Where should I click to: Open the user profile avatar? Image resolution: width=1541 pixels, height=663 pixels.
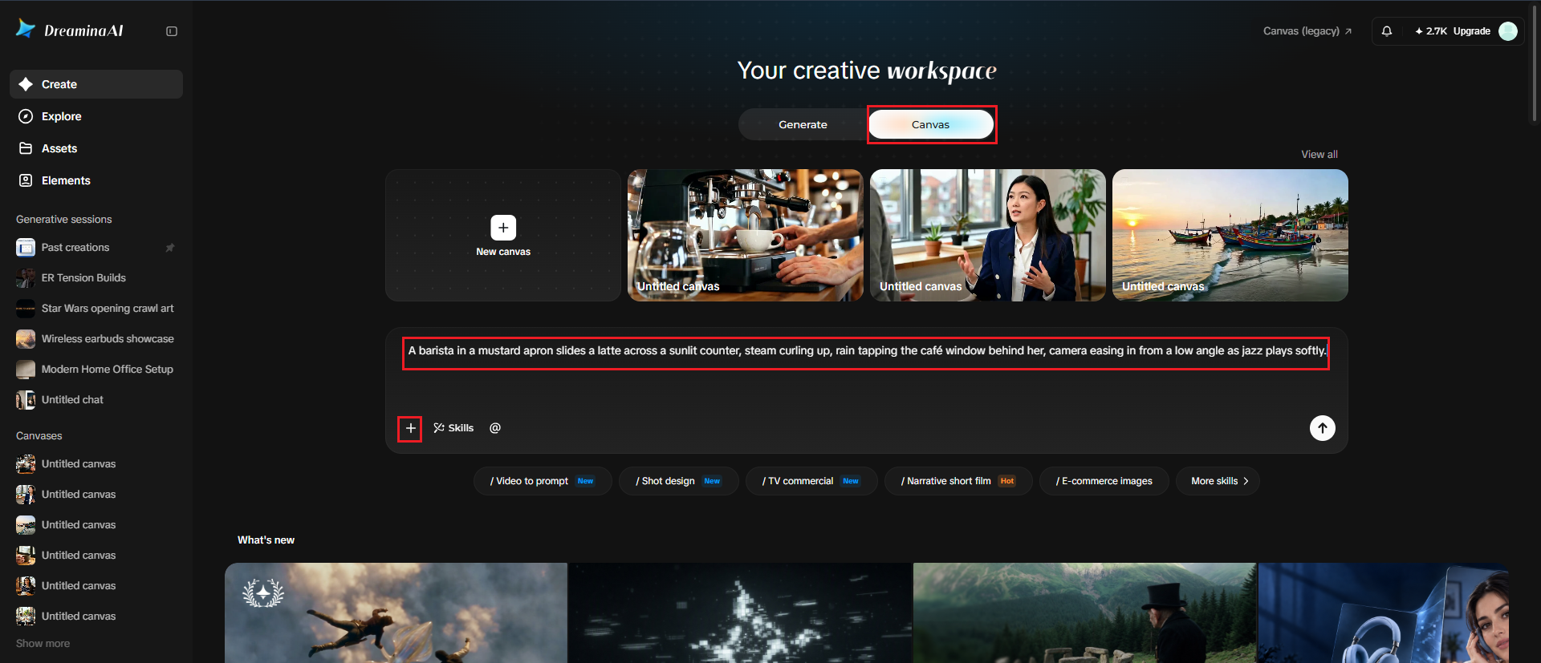(1508, 31)
